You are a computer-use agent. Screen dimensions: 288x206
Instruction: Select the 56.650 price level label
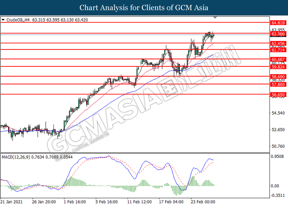click(278, 95)
